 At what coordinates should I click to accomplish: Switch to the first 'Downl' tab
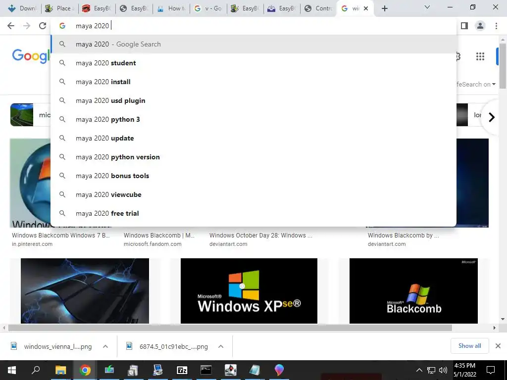[x=22, y=8]
